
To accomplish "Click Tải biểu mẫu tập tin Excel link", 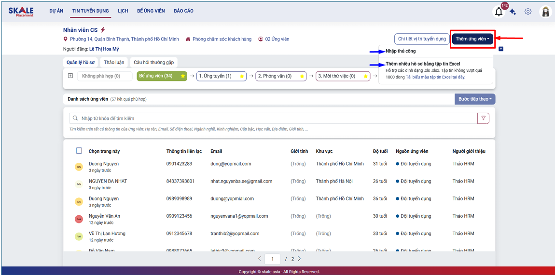I will click(435, 77).
